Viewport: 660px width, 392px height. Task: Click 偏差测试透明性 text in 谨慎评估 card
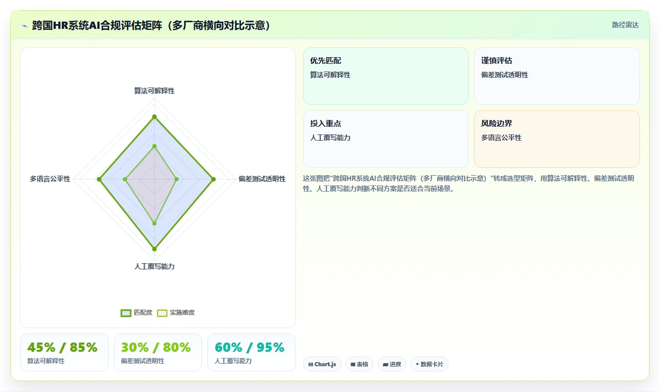(505, 75)
